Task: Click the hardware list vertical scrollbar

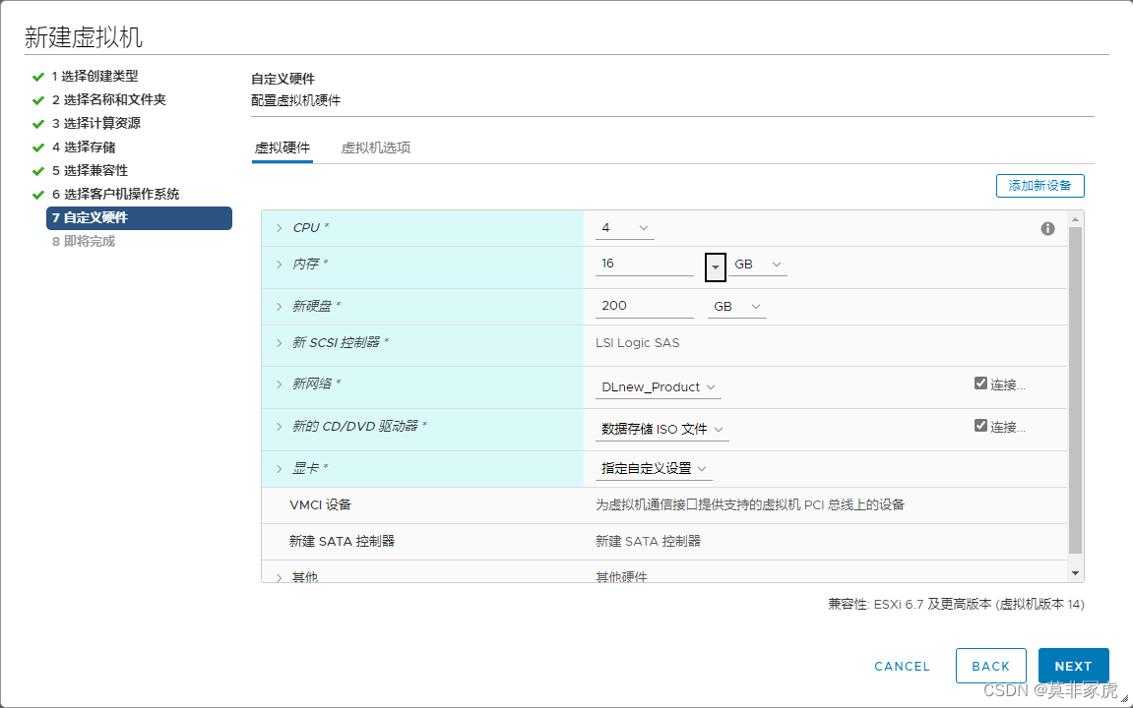Action: click(x=1075, y=393)
